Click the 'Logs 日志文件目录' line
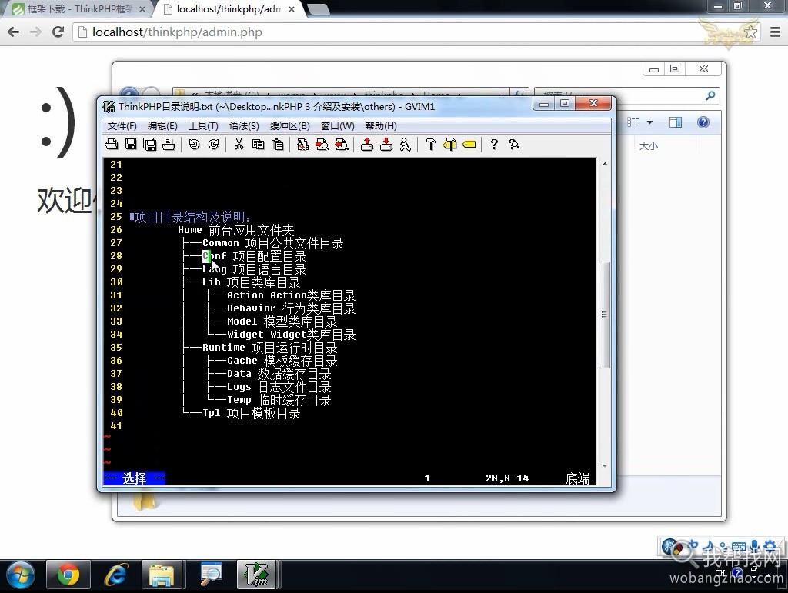The image size is (788, 593). (279, 387)
